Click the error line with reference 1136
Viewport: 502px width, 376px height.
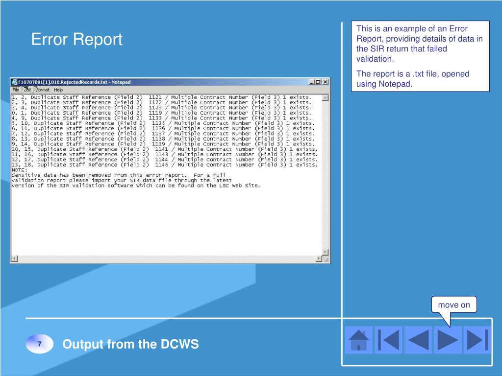163,128
